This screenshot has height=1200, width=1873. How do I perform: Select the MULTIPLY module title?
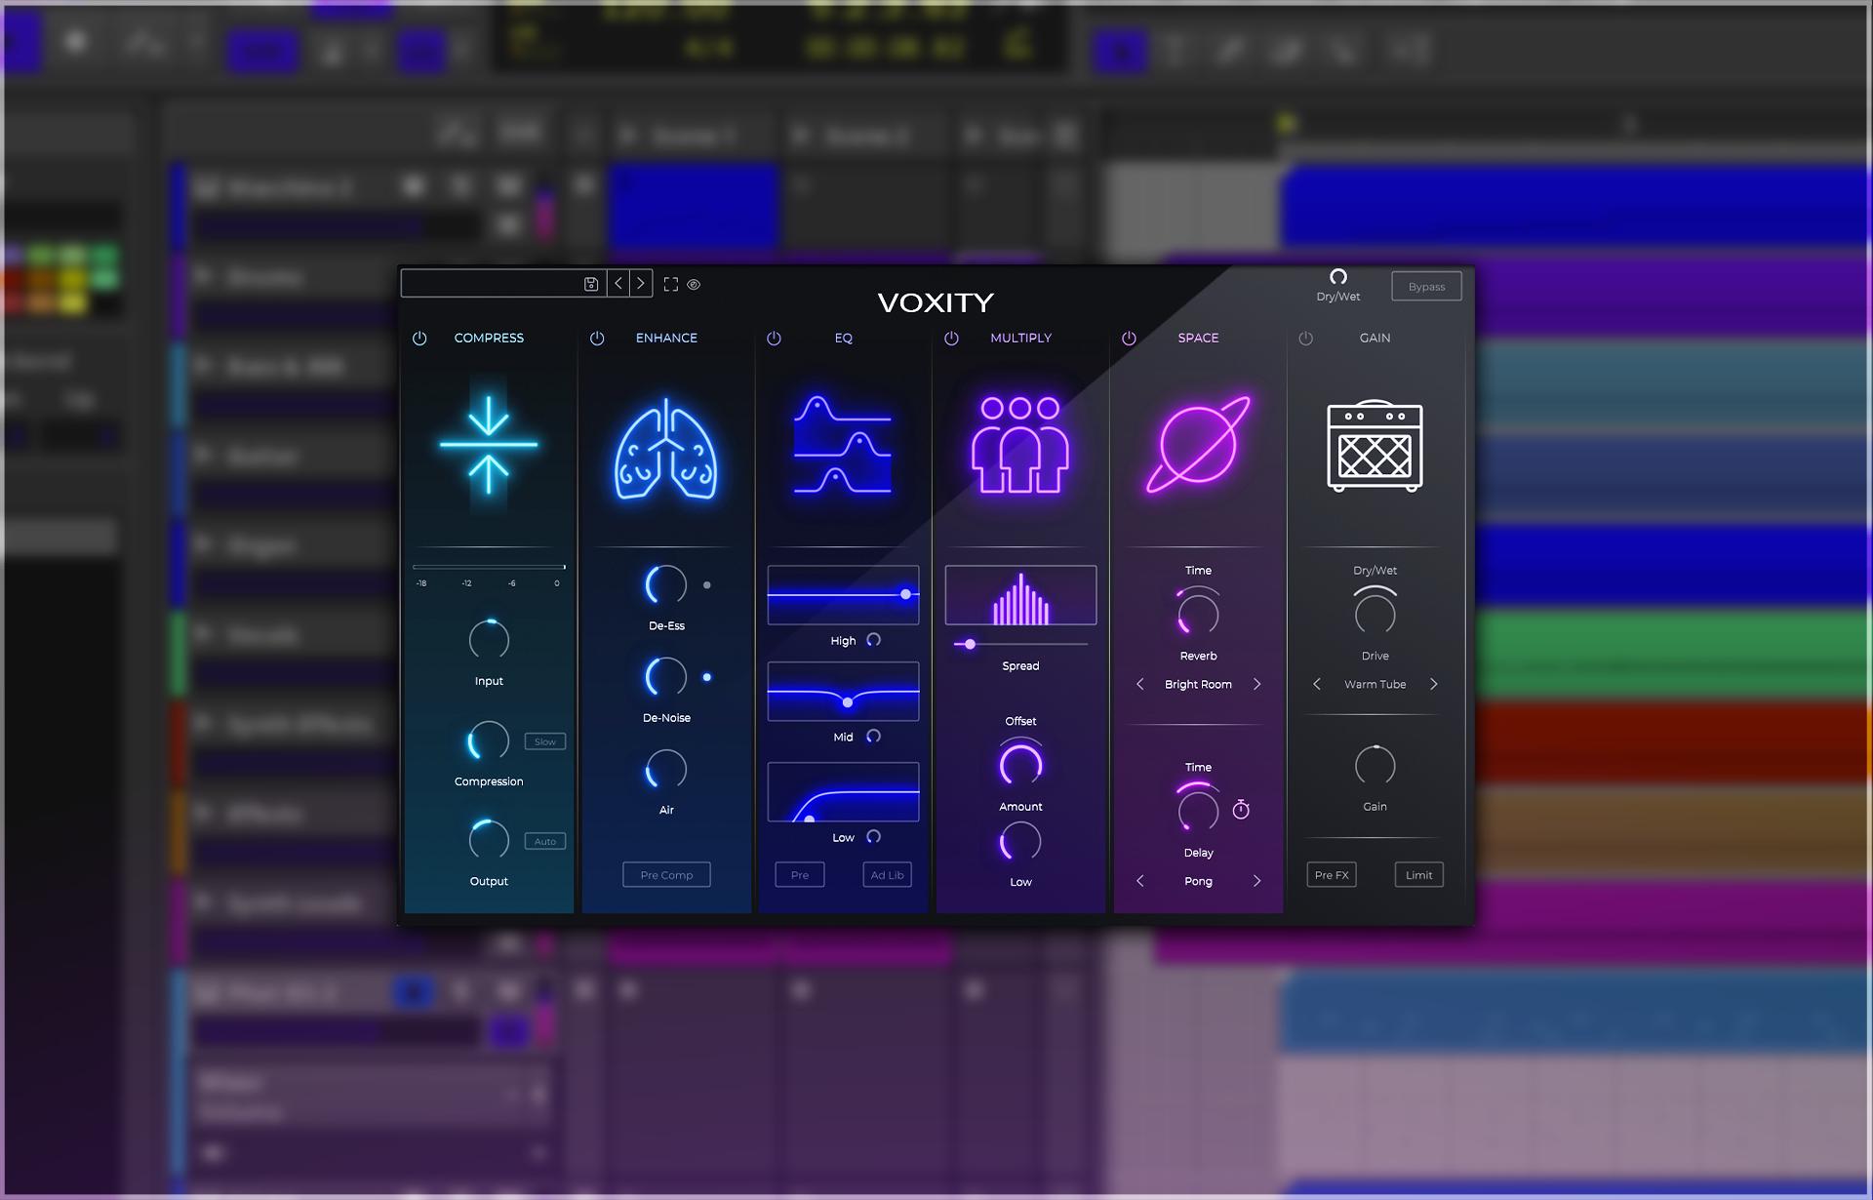(x=1020, y=339)
